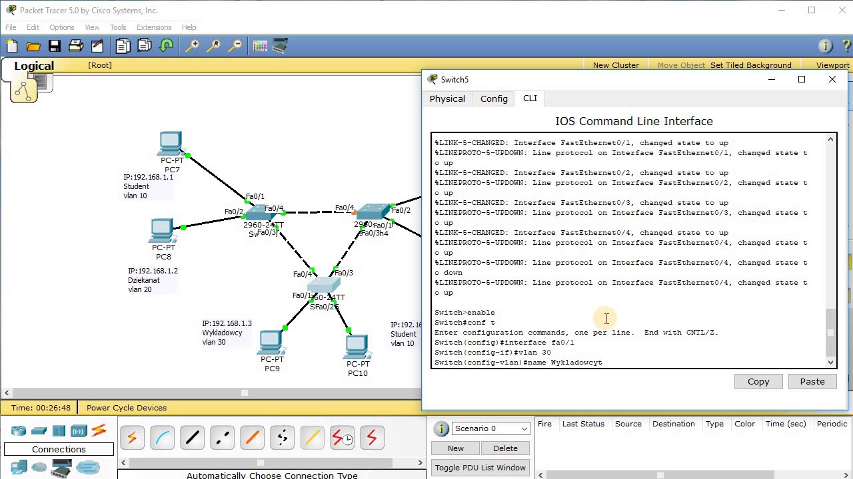Screen dimensions: 853x479
Task: Select the Connections lightning category
Action: pos(99,431)
